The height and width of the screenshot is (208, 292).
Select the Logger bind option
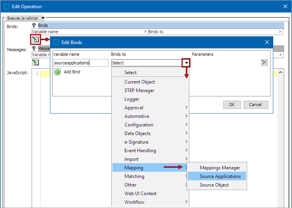(x=132, y=99)
